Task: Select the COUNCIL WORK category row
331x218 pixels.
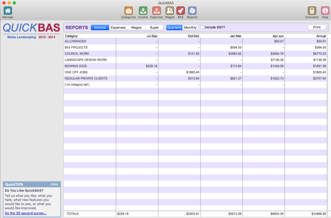Action: [195, 54]
